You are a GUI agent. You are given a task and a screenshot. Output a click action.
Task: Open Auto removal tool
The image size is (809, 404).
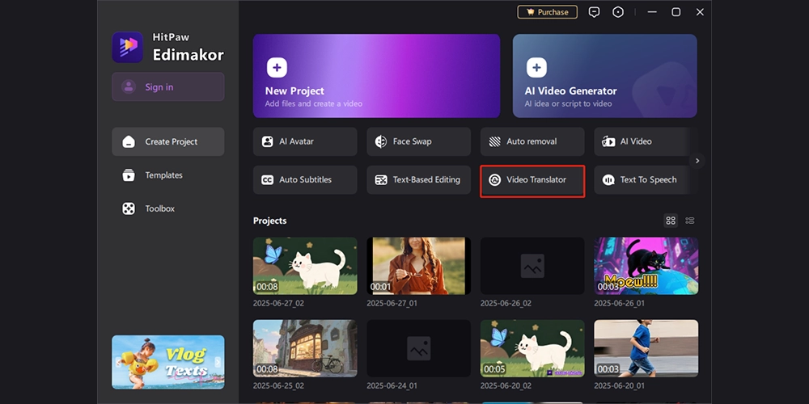coord(532,141)
